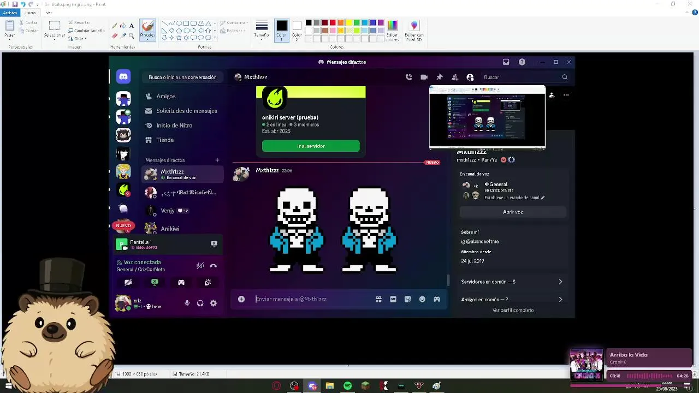Open the Pinceles brushes dropdown
Screen dimensions: 699x393
pos(147,36)
